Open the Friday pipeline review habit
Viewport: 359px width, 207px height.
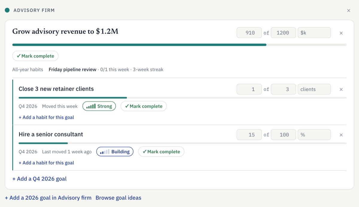[72, 69]
